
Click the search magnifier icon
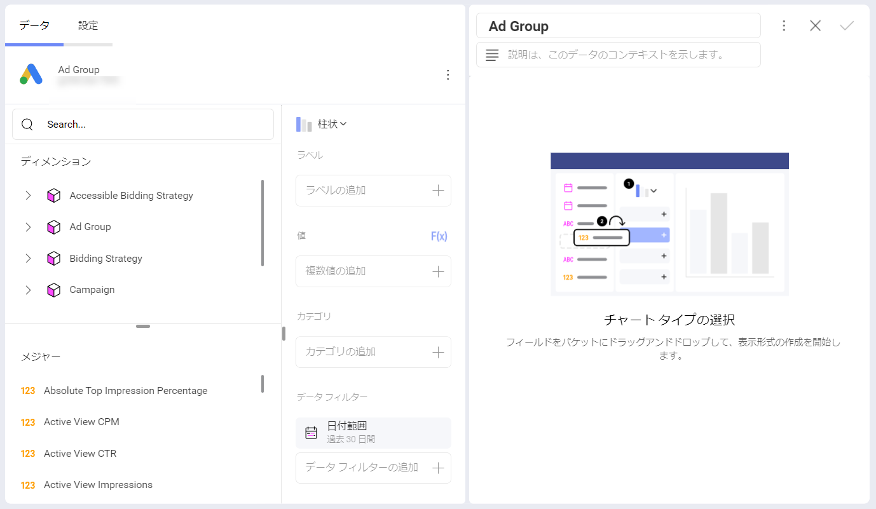tap(27, 125)
